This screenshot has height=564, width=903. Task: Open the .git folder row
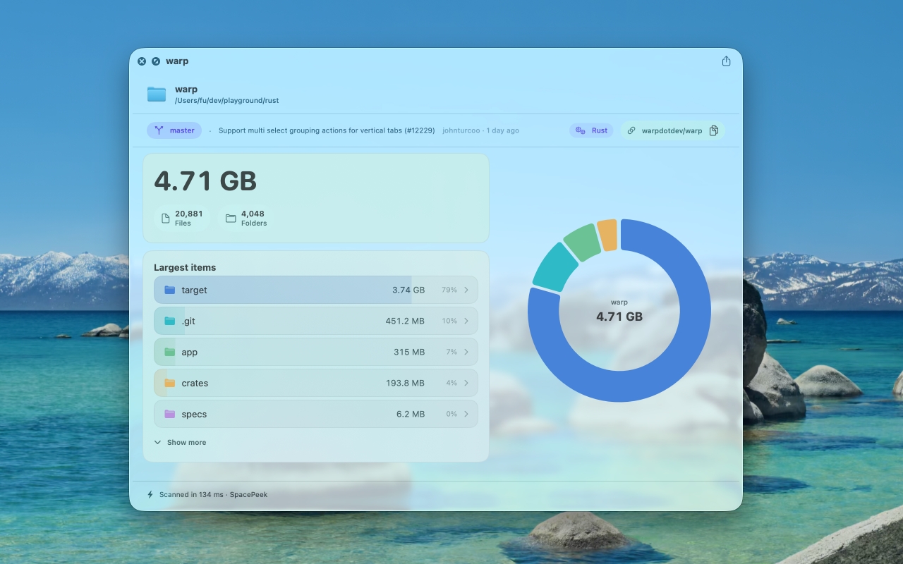(316, 321)
